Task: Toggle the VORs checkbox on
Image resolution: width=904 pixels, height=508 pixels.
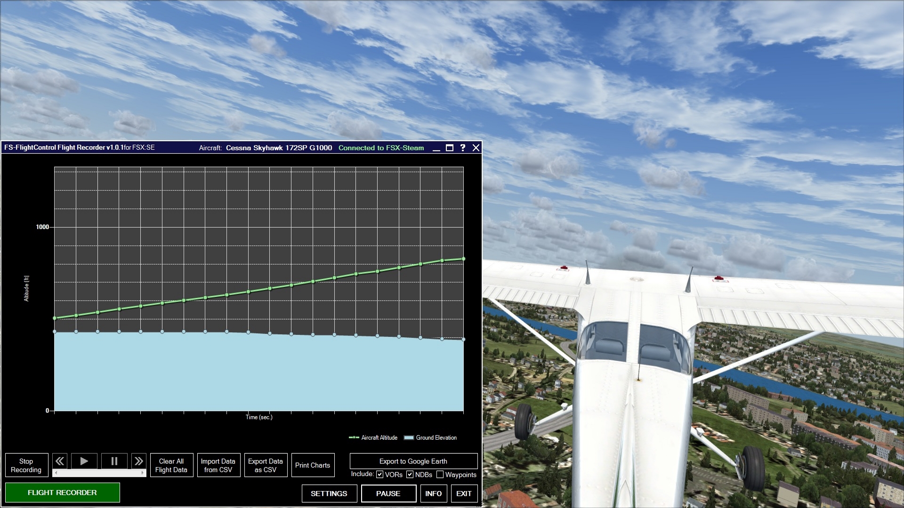Action: pyautogui.click(x=379, y=475)
